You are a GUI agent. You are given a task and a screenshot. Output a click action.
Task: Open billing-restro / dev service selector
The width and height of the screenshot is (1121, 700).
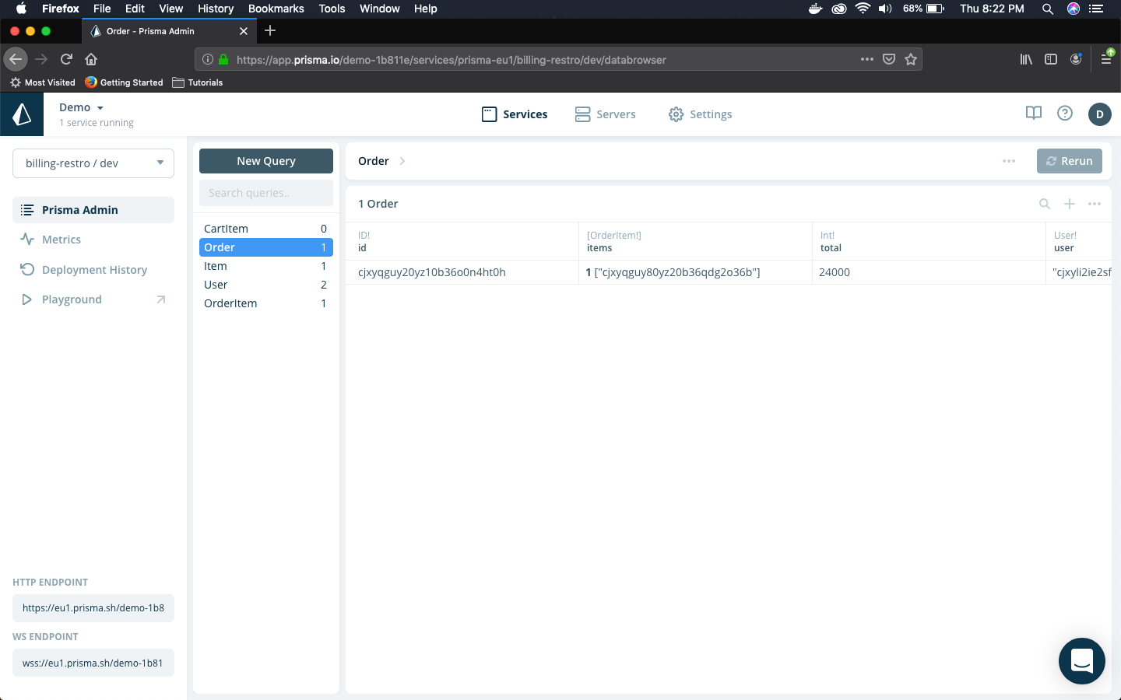click(93, 163)
